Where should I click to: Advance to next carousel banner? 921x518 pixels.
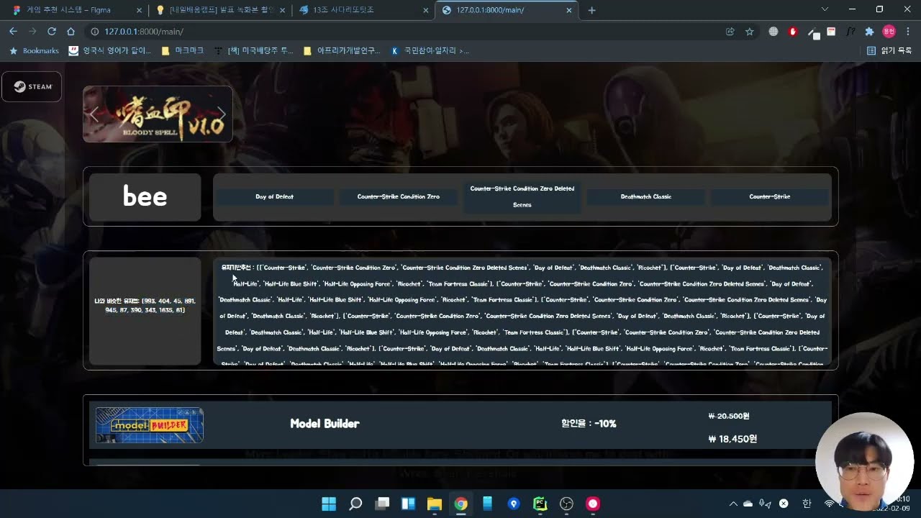[x=222, y=114]
